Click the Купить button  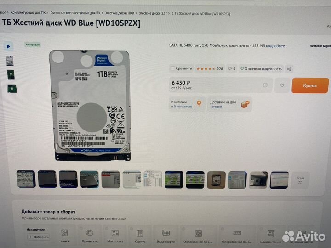[310, 85]
